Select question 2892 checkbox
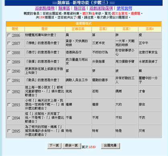Image resolution: width=168 pixels, height=156 pixels. pyautogui.click(x=9, y=92)
